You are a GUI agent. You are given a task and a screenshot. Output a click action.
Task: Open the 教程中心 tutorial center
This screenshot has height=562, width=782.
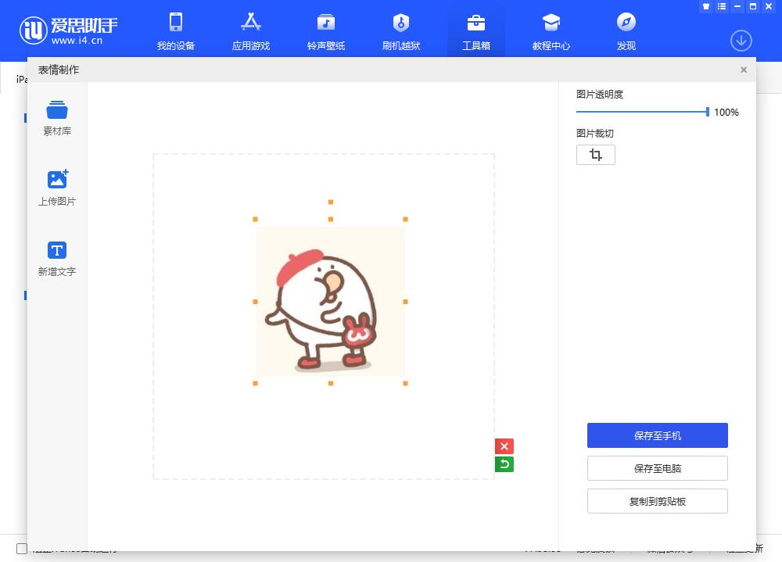[x=551, y=30]
